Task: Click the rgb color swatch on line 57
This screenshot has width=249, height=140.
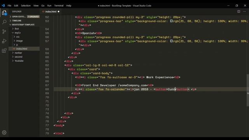Action: 171,41
